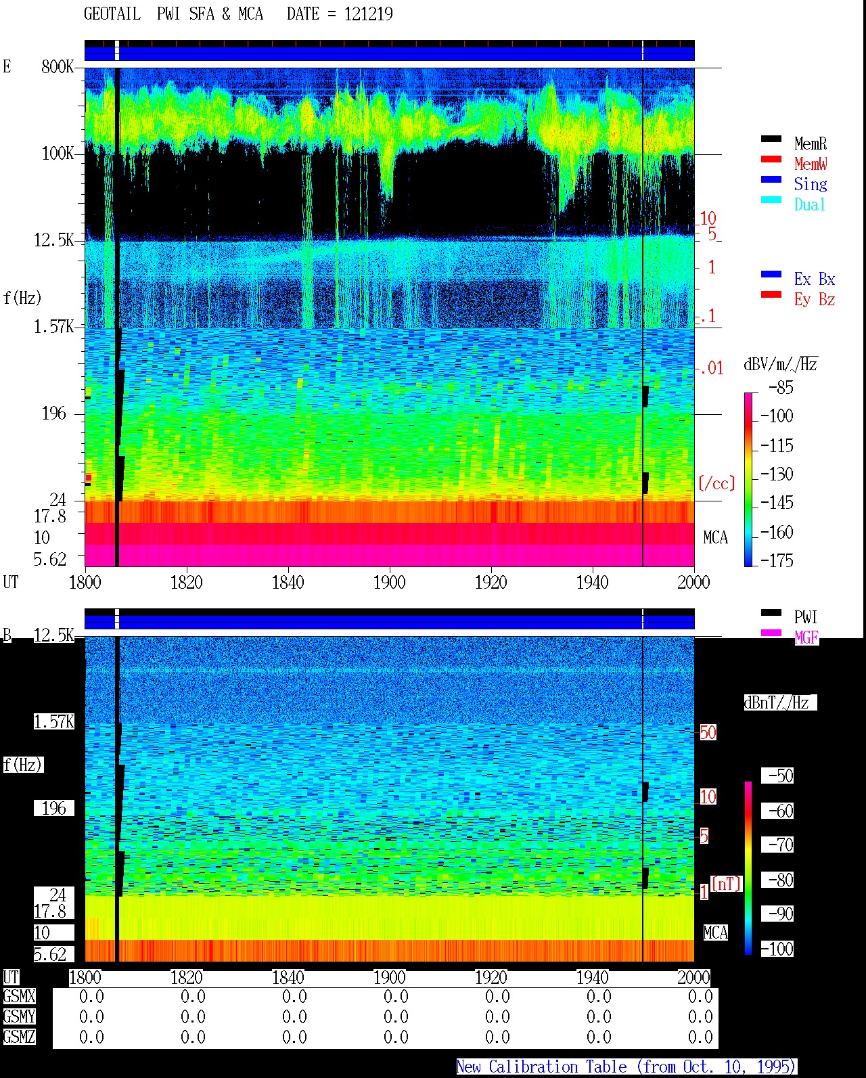Click the cyan Dual legend swatch
The width and height of the screenshot is (866, 1078).
click(x=771, y=200)
